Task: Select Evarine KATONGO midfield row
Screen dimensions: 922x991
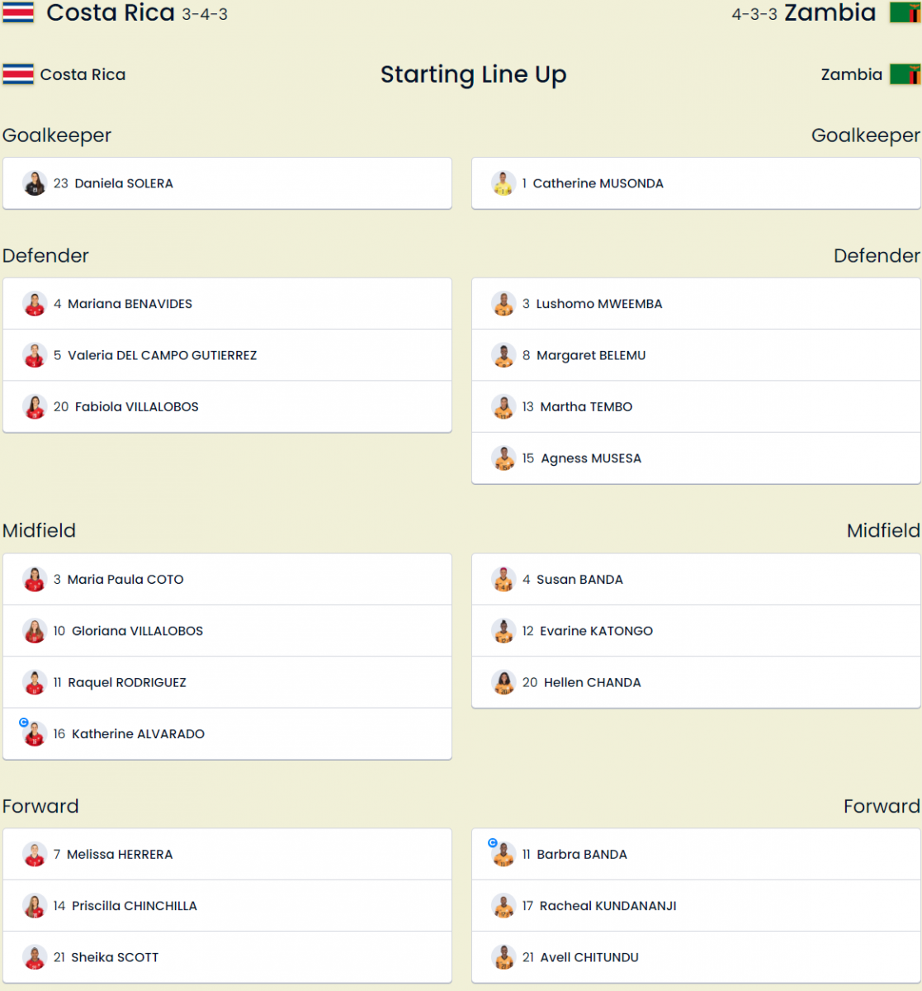Action: (x=696, y=631)
